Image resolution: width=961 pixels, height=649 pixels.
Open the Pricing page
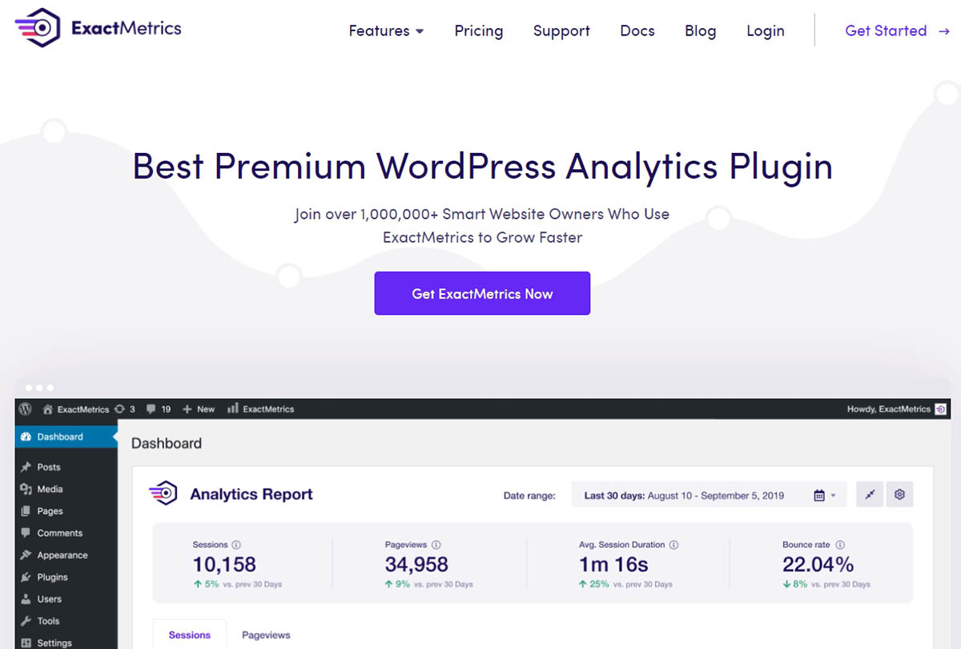(x=479, y=31)
